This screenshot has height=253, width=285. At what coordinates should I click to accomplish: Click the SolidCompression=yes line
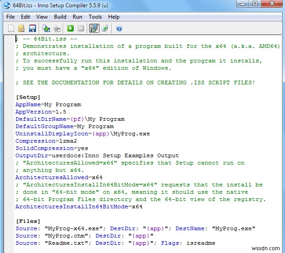(x=52, y=148)
